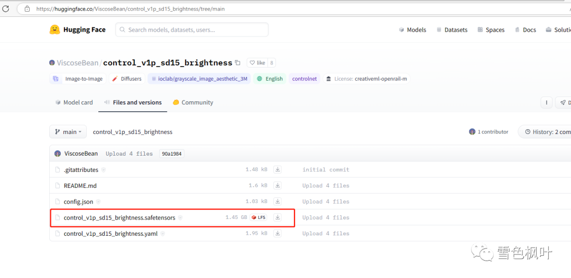The image size is (571, 278).
Task: Download the brightness.yaml file icon
Action: 278,233
